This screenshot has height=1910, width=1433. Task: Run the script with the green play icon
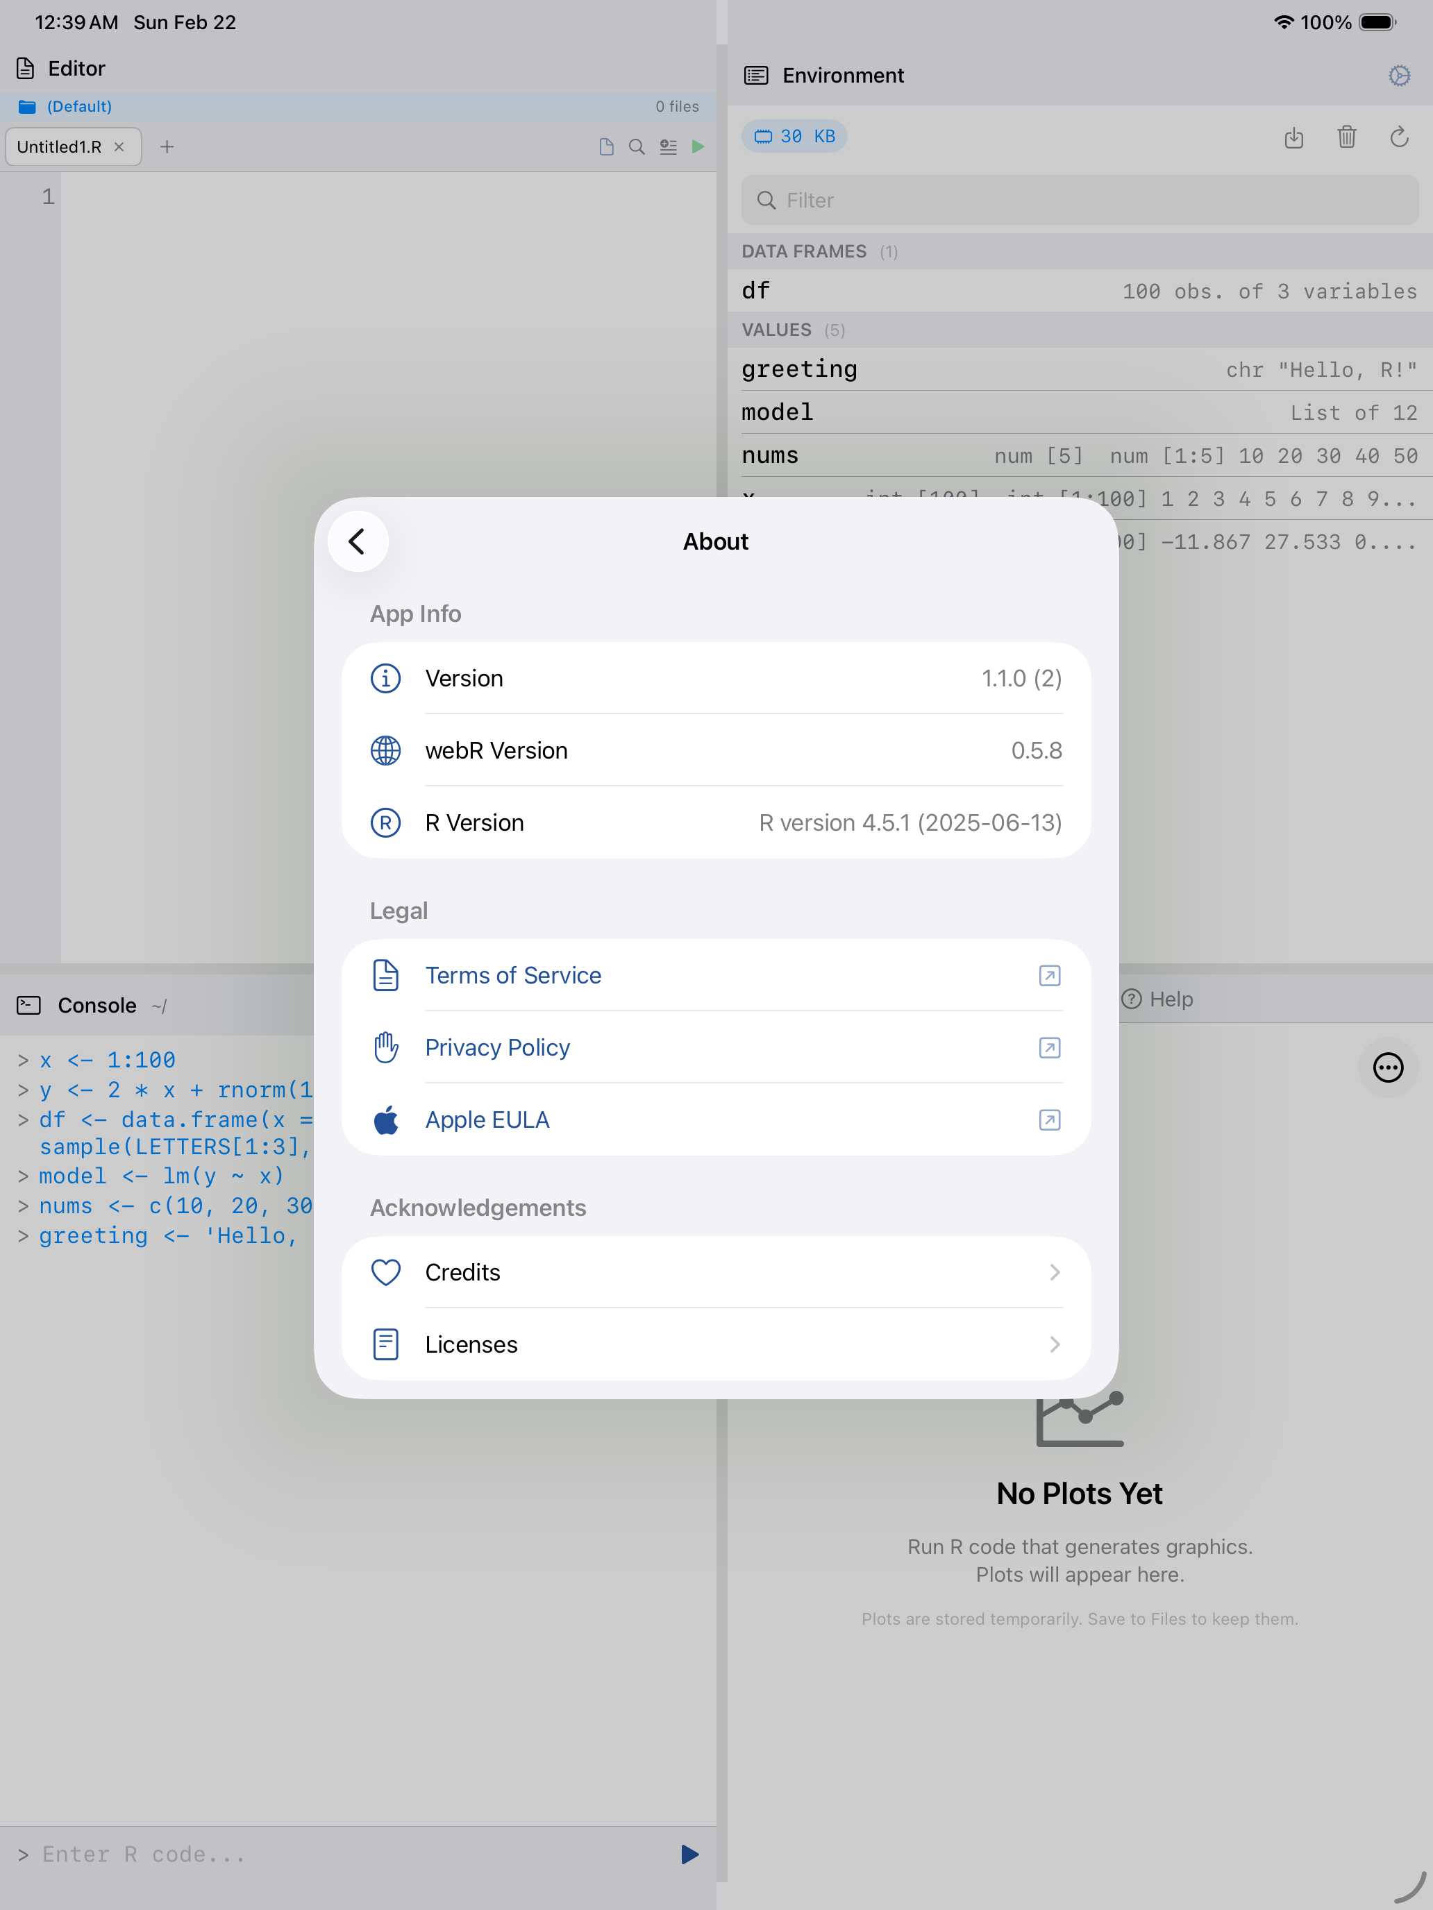698,147
